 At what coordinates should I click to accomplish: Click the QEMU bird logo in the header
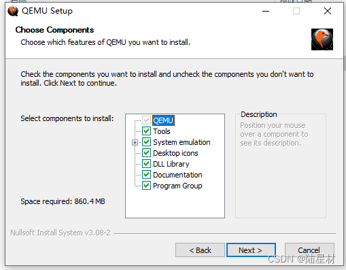click(x=322, y=39)
